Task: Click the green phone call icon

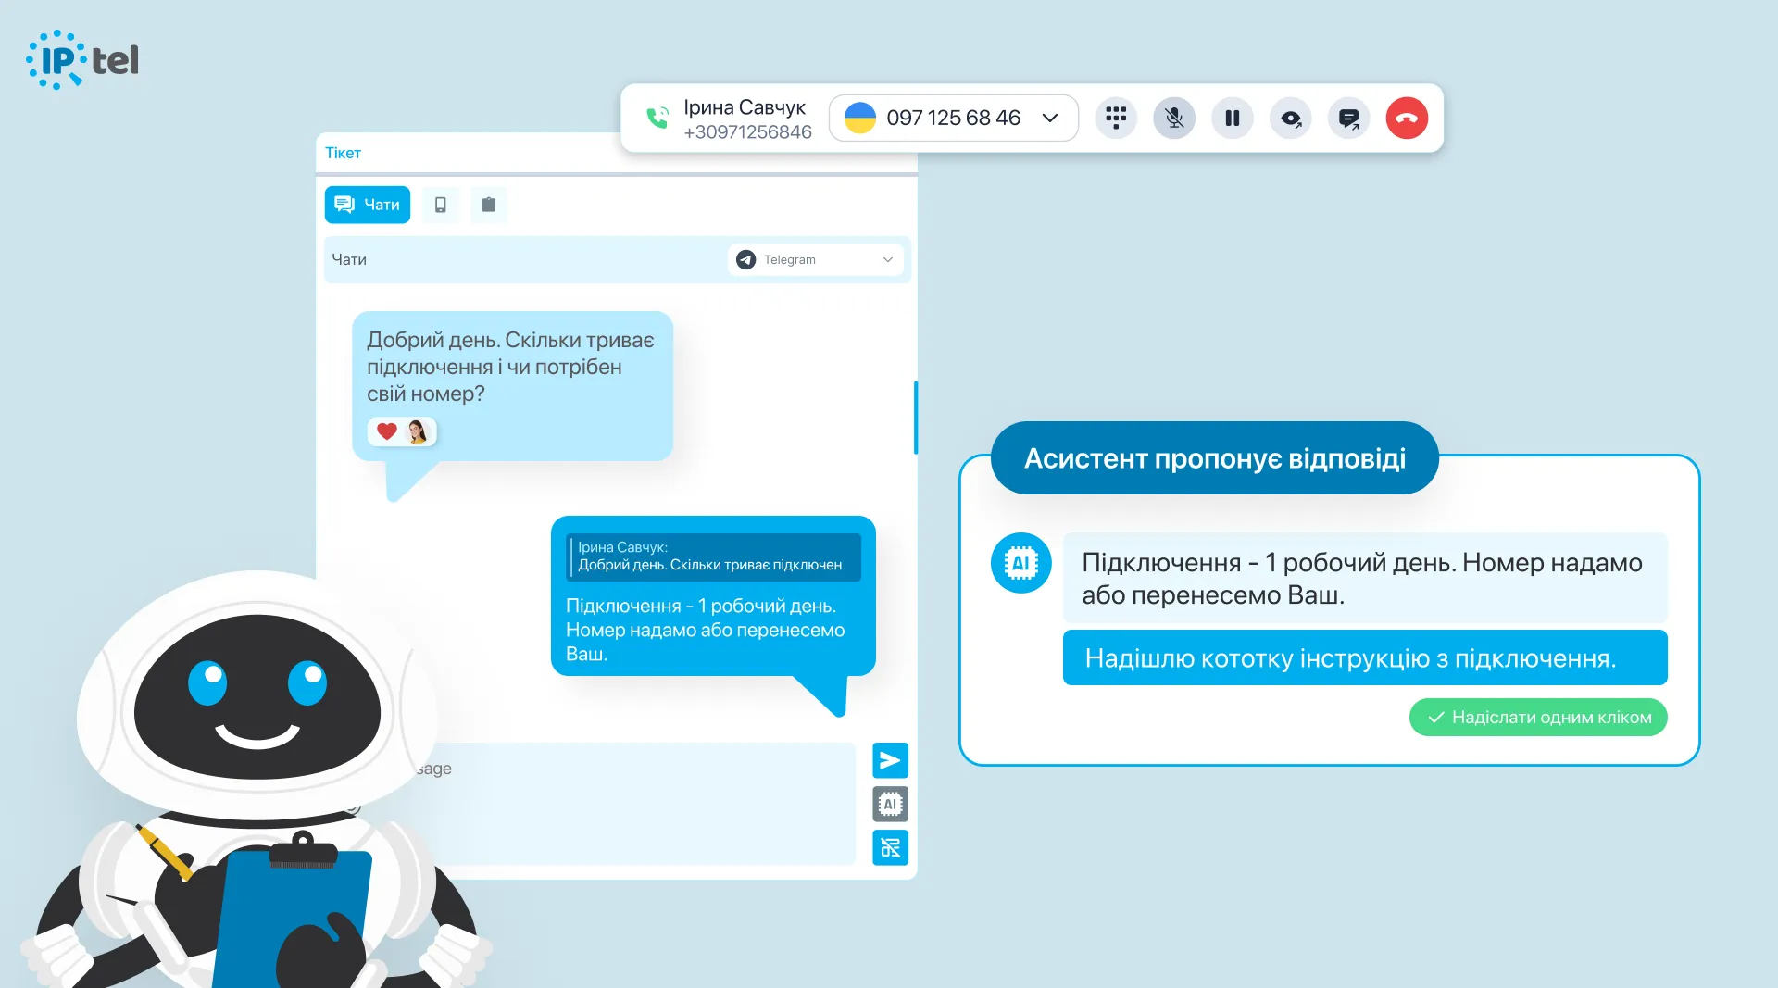Action: pyautogui.click(x=657, y=118)
